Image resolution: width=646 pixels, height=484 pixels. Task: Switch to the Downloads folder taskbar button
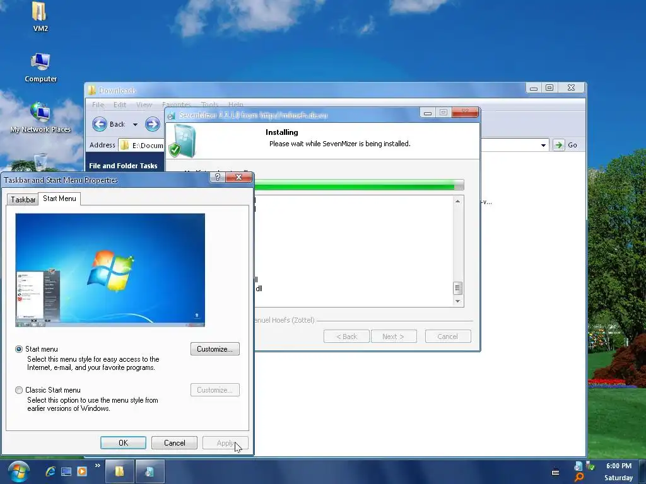119,471
